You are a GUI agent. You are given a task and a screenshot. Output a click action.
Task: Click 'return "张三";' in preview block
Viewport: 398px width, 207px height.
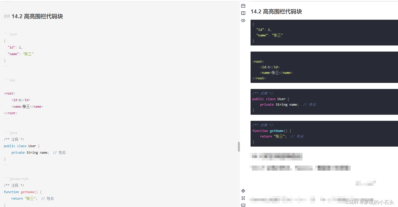(273, 136)
